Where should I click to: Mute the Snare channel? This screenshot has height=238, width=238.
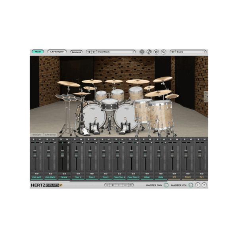(x=67, y=139)
